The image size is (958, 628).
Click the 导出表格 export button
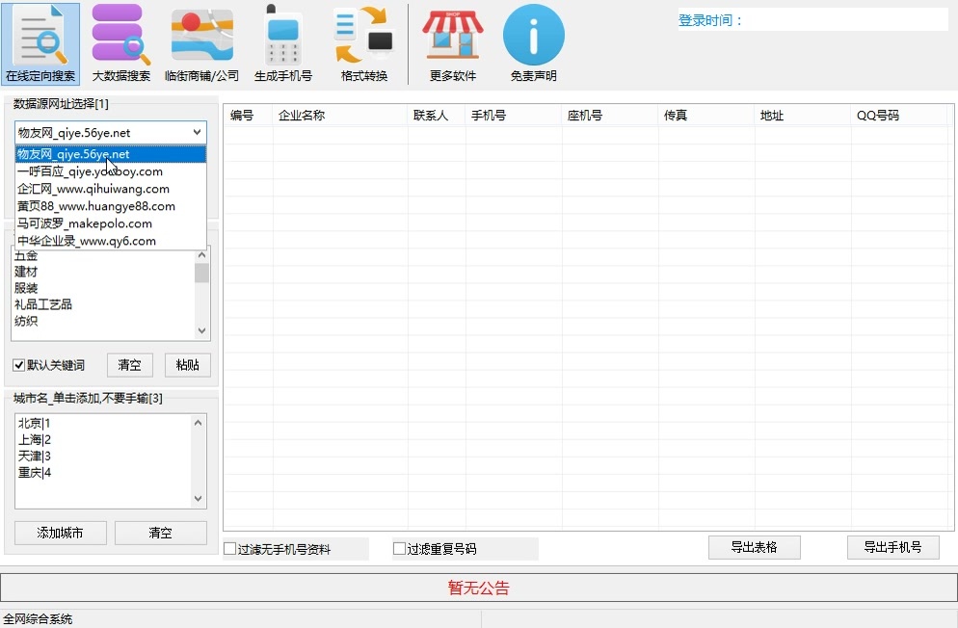(754, 547)
